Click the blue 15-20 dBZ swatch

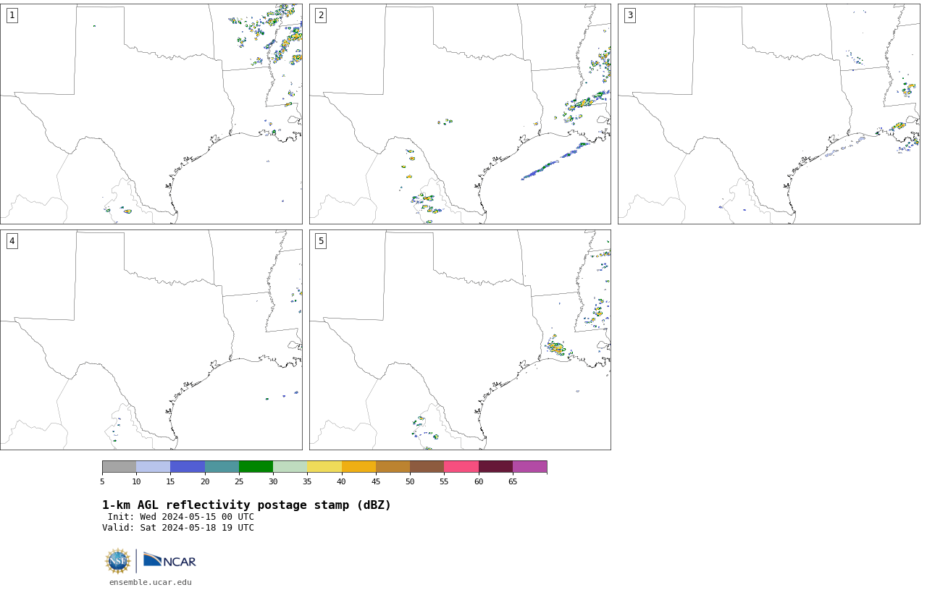point(188,466)
